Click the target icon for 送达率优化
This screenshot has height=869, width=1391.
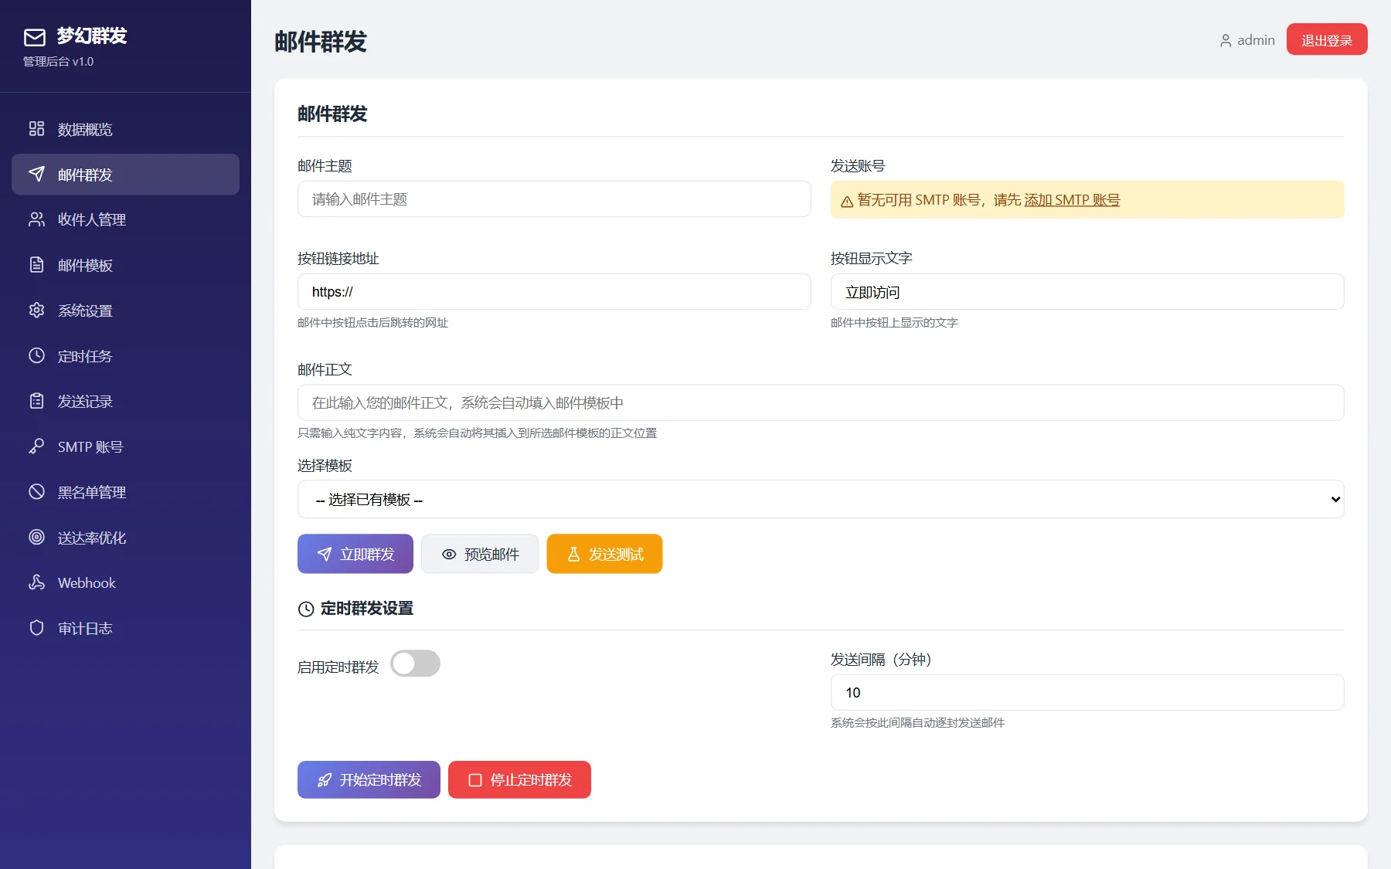tap(36, 537)
